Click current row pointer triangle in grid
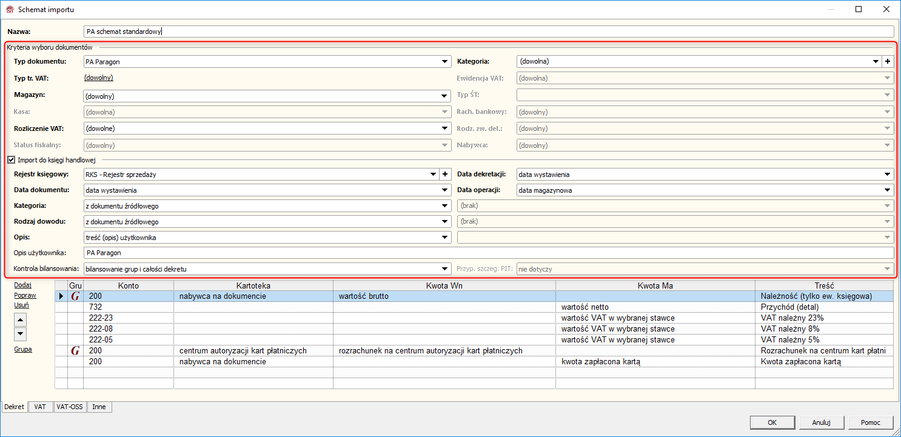The image size is (901, 437). point(61,296)
